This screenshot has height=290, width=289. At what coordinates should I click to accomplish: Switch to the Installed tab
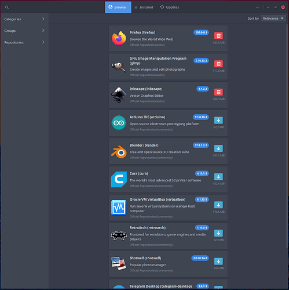coord(144,8)
